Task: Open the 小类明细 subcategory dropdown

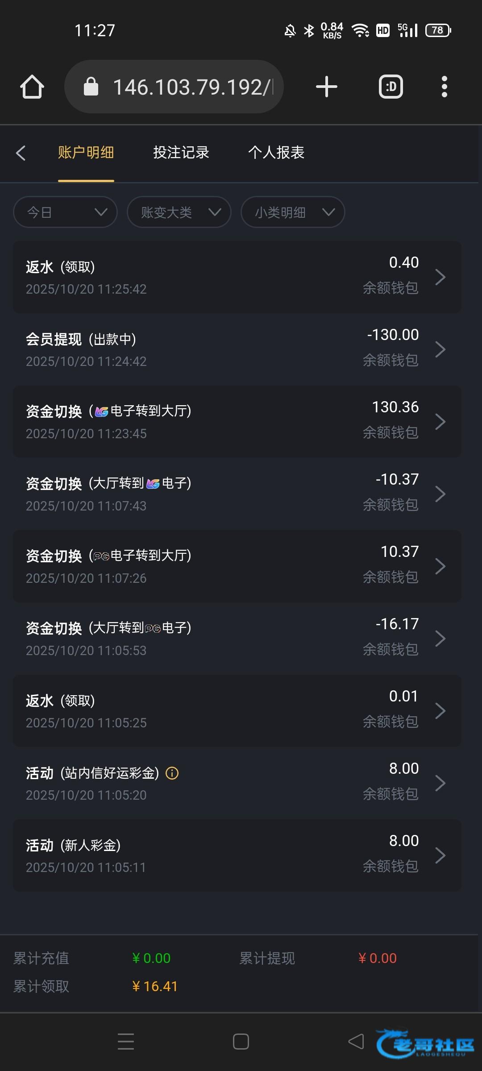Action: click(x=293, y=212)
